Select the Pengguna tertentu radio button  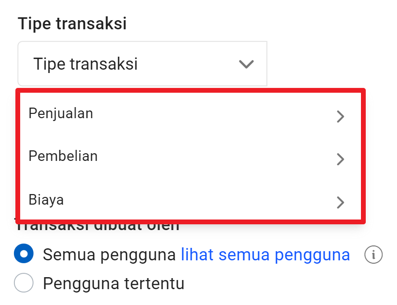[x=24, y=283]
